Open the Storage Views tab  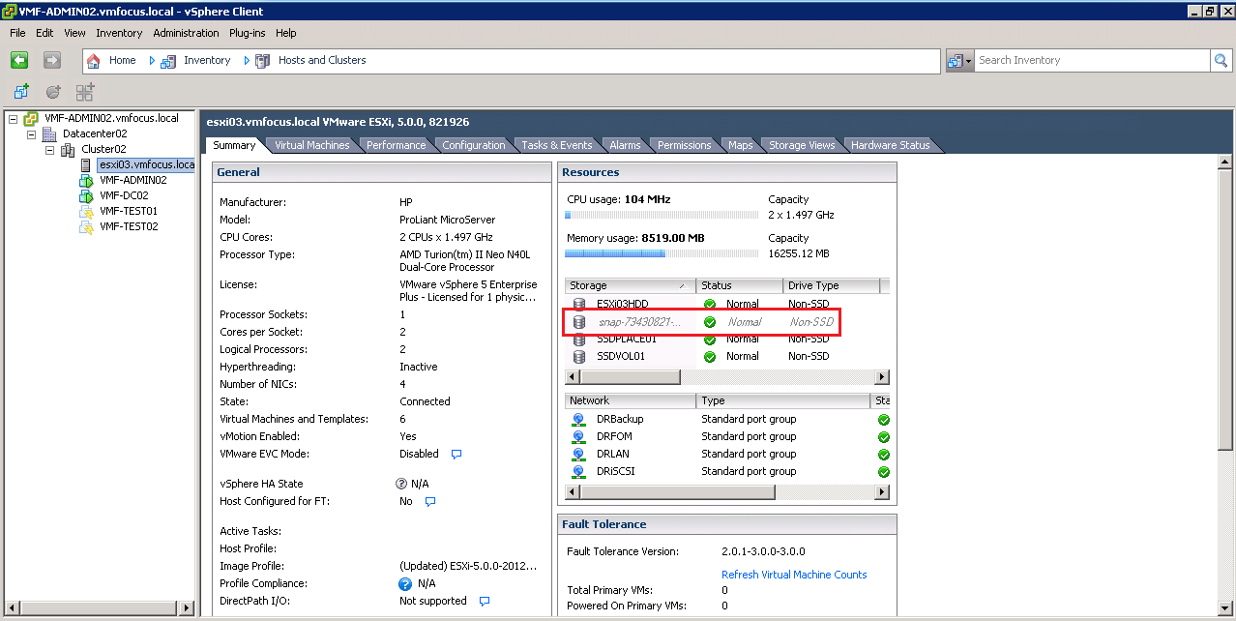(x=801, y=145)
